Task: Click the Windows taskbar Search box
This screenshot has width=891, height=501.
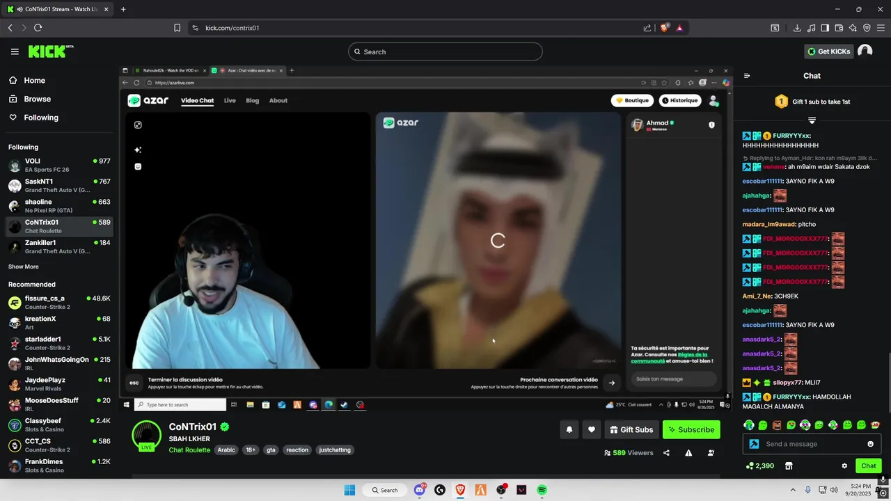Action: coord(385,490)
